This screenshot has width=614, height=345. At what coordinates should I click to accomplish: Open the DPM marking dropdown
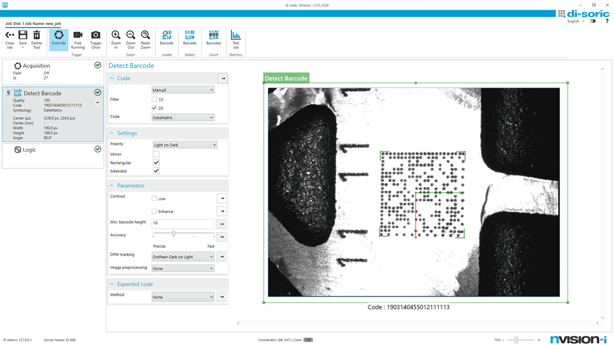coord(183,257)
